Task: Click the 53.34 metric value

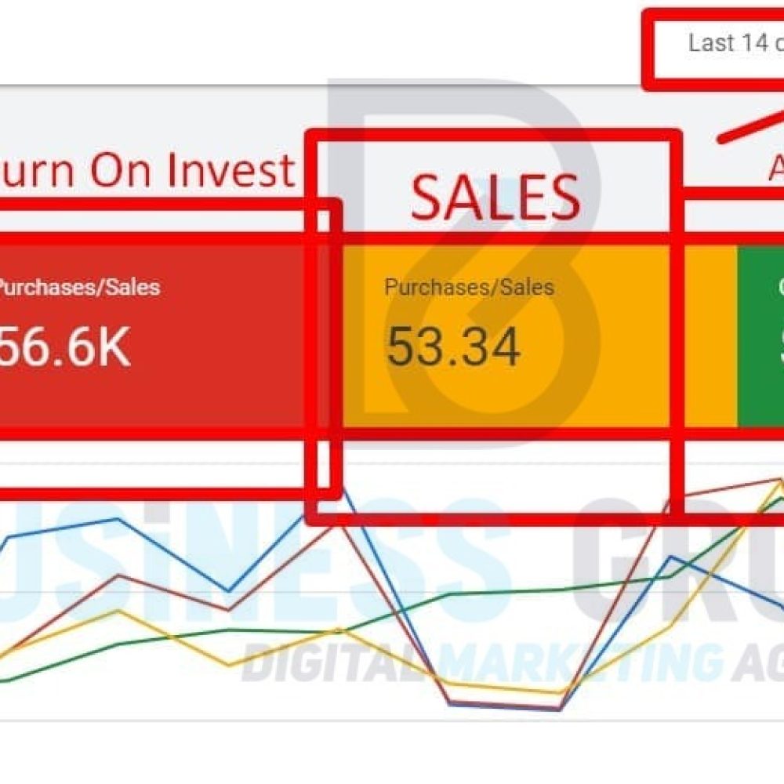Action: (x=453, y=347)
